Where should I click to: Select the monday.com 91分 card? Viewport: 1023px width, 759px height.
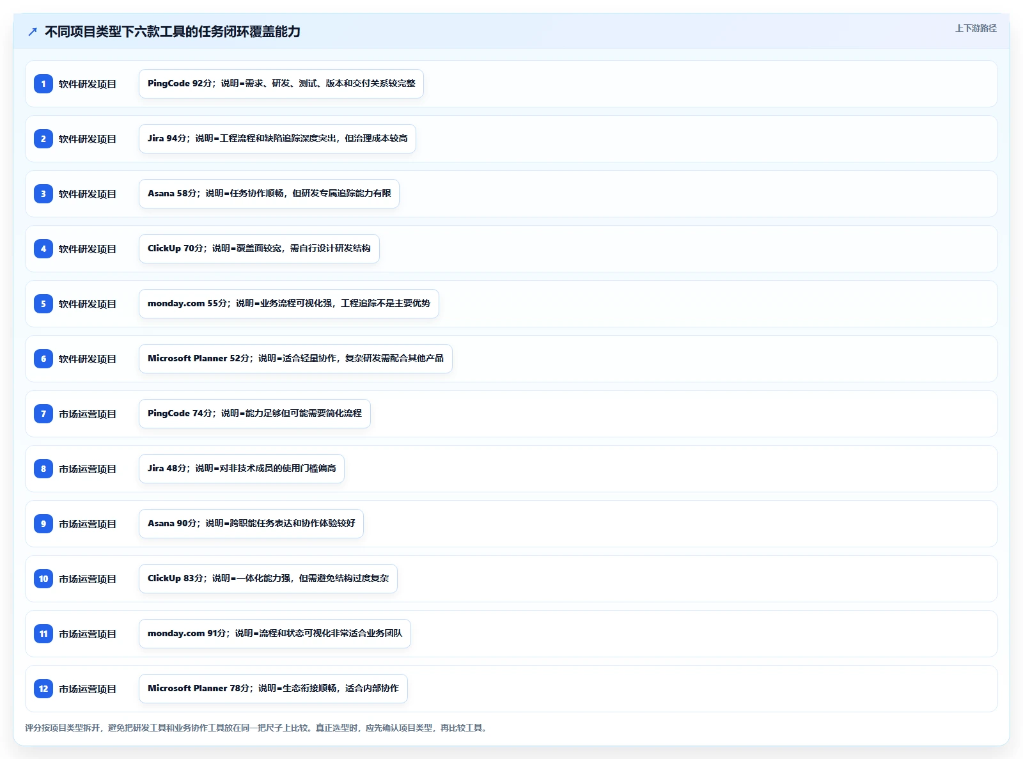click(275, 634)
